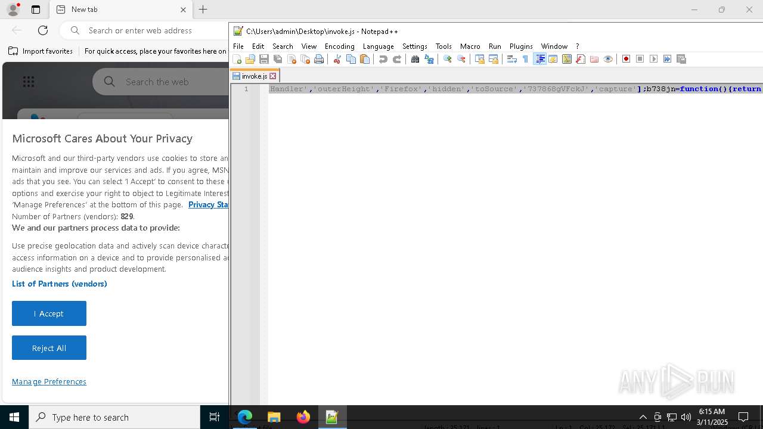
Task: Save the file with the Save icon
Action: coord(264,59)
